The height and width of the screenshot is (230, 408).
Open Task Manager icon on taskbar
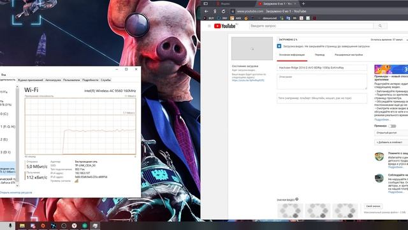95,226
